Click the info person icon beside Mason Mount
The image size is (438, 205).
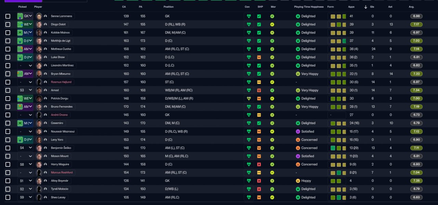click(x=45, y=156)
